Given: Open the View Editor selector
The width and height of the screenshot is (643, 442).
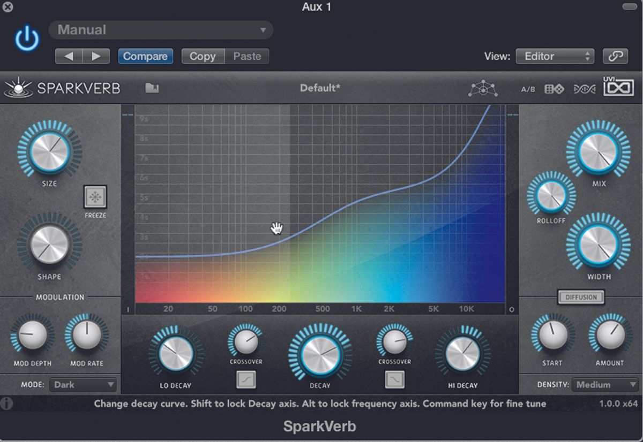Looking at the screenshot, I should pyautogui.click(x=555, y=55).
